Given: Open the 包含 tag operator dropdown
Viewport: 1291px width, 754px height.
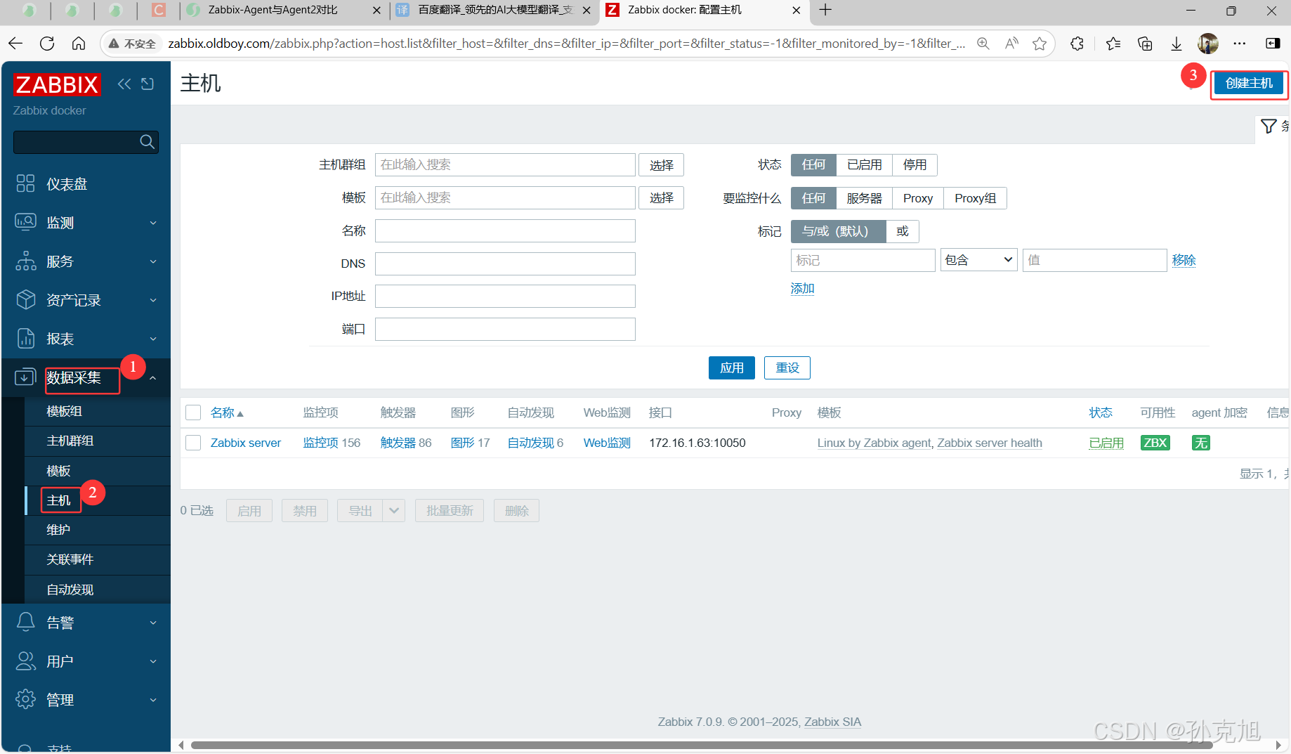Looking at the screenshot, I should [x=979, y=260].
